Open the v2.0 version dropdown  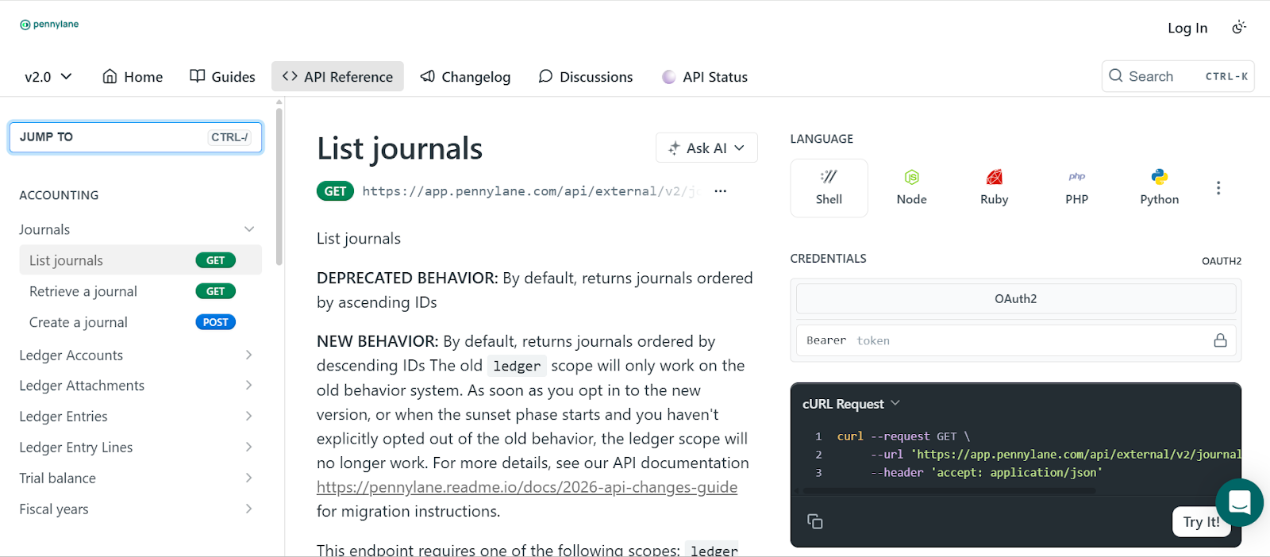[x=48, y=77]
